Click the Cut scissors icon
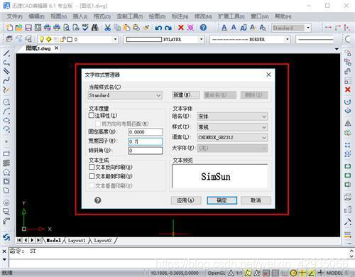Screen dimensions: 355x277 click(x=108, y=28)
